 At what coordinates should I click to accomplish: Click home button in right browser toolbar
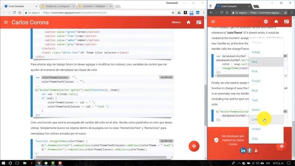tap(227, 12)
